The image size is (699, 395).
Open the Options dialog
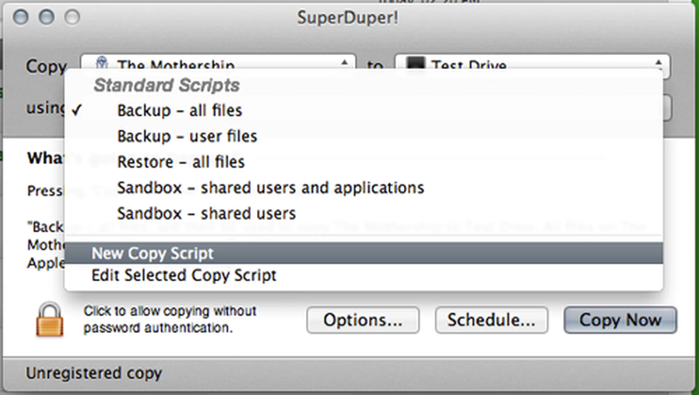[363, 320]
